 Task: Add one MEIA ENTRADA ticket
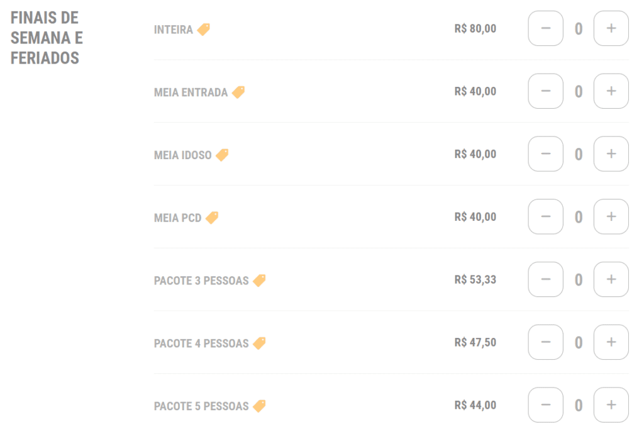pyautogui.click(x=611, y=91)
